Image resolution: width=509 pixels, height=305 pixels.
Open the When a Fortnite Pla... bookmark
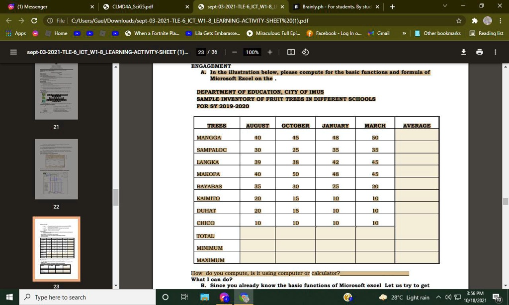[152, 33]
